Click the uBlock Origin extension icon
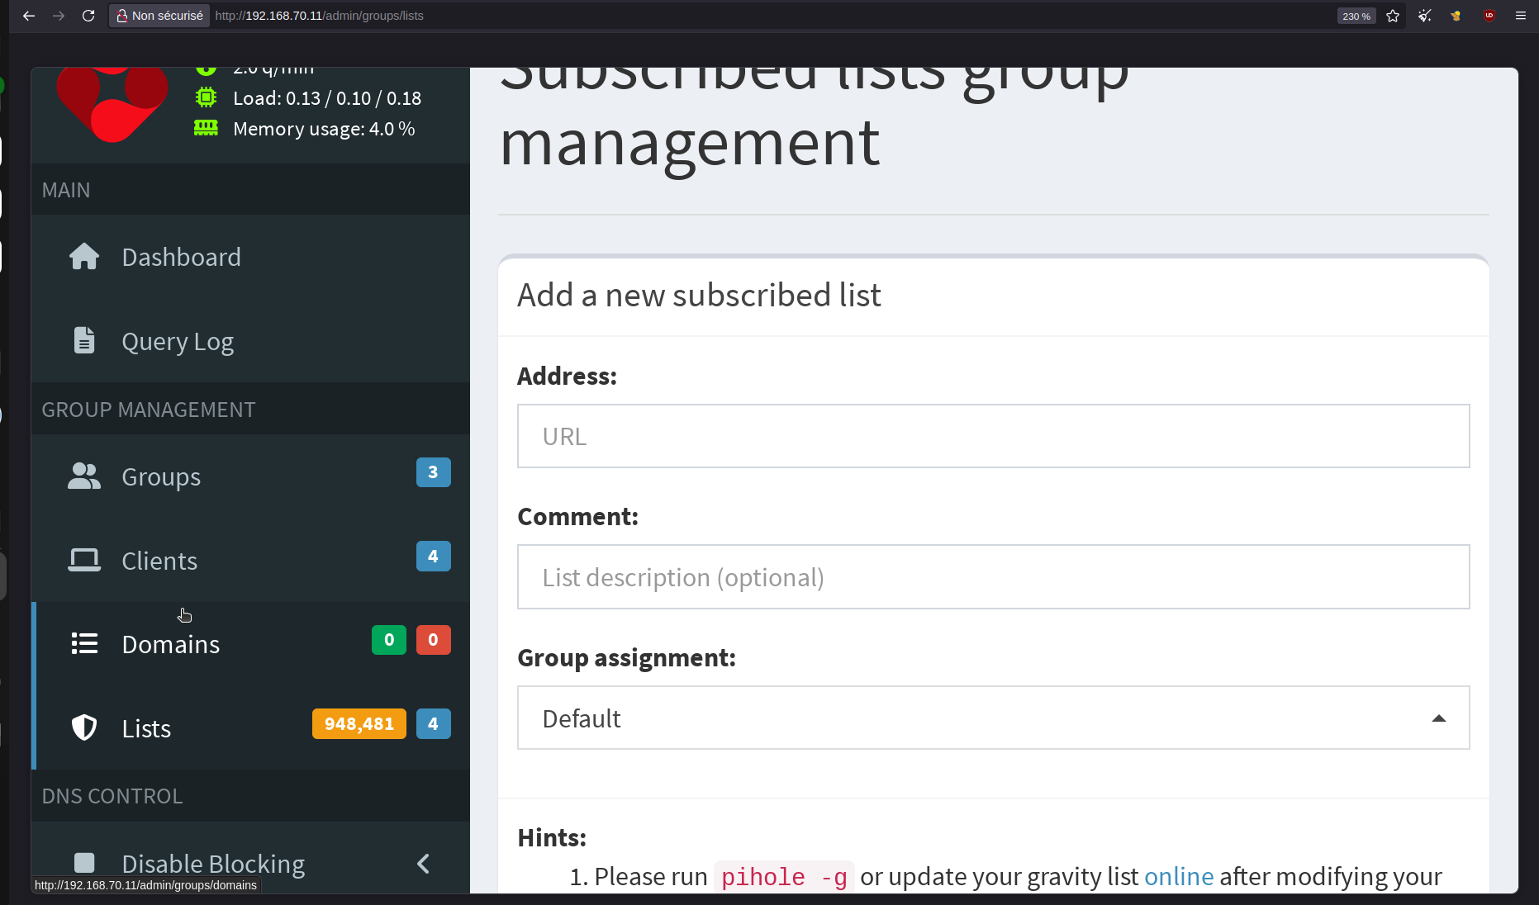The image size is (1539, 905). point(1489,16)
